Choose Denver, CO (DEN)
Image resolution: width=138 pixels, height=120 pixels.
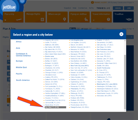point(51,82)
